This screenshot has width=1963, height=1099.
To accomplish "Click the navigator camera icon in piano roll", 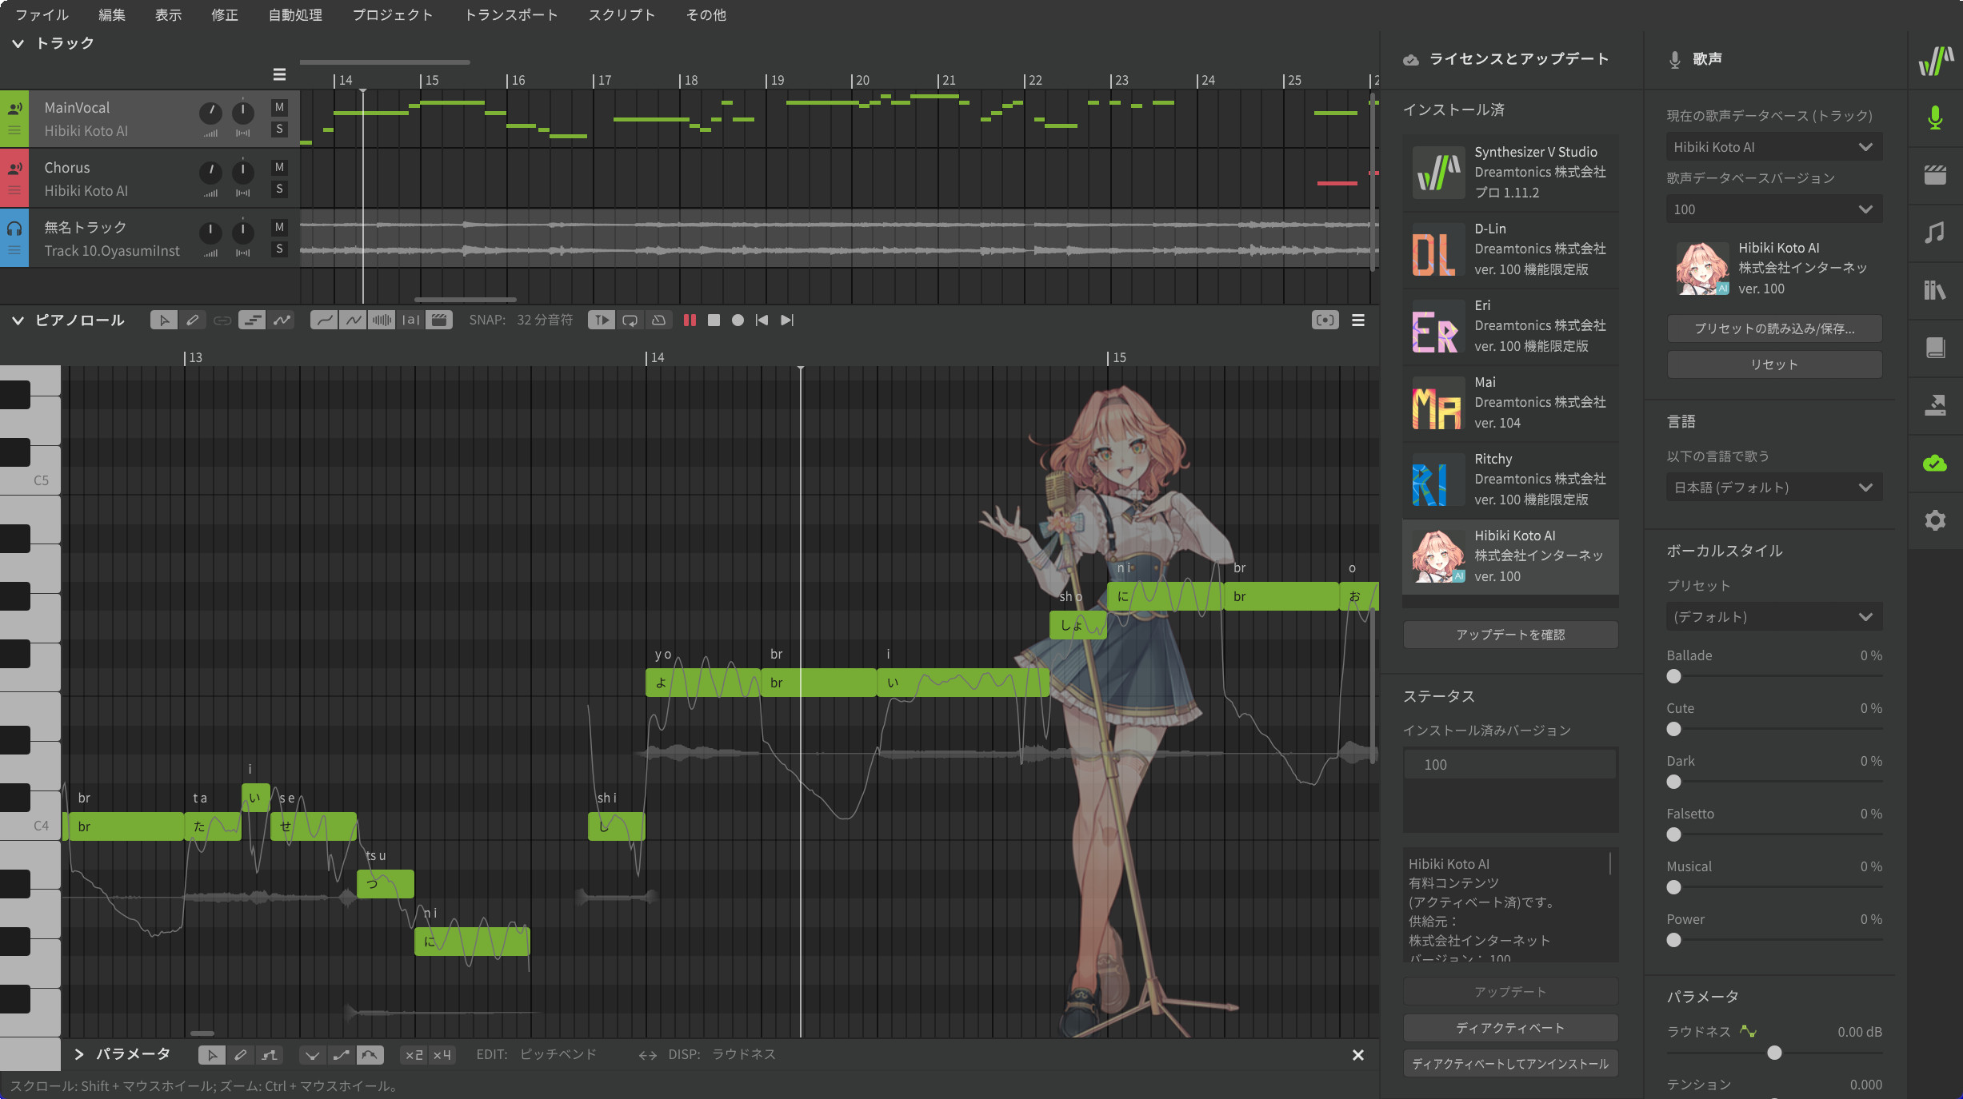I will 1325,320.
